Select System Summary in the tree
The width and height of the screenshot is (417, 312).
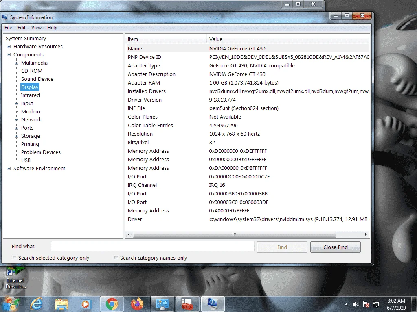(26, 39)
